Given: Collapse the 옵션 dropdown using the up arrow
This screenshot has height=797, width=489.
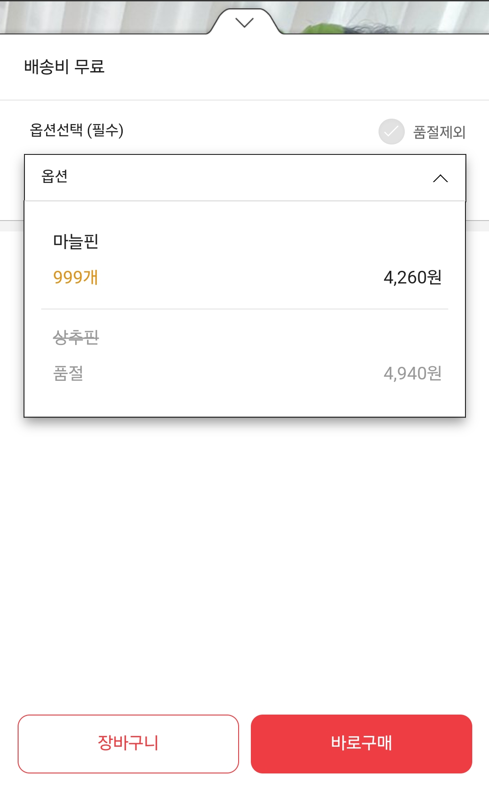Looking at the screenshot, I should coord(440,178).
